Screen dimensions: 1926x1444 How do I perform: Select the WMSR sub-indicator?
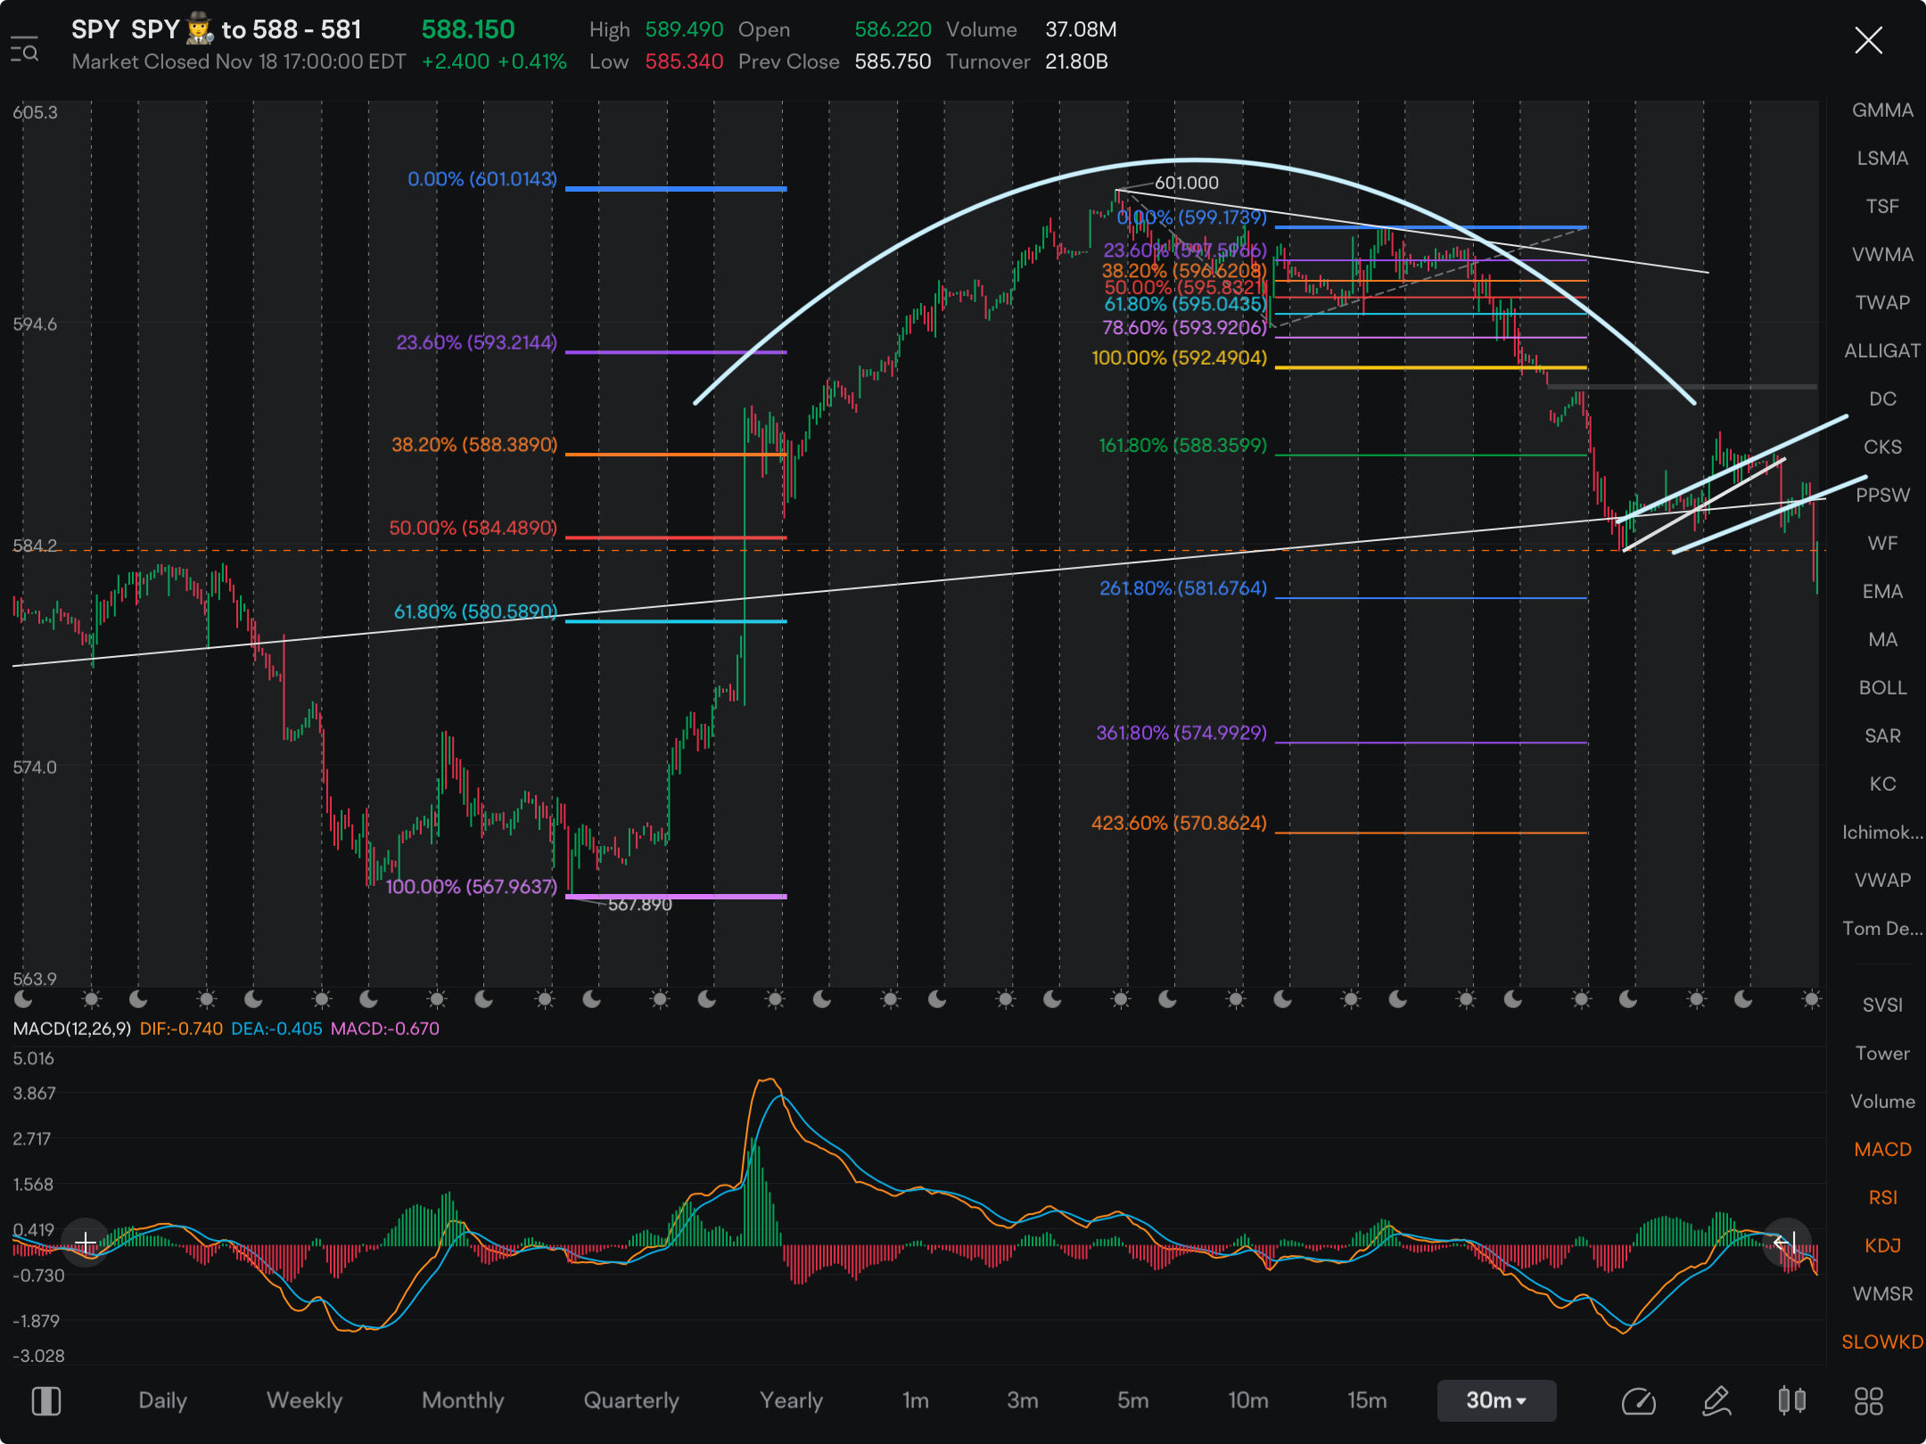click(1882, 1293)
